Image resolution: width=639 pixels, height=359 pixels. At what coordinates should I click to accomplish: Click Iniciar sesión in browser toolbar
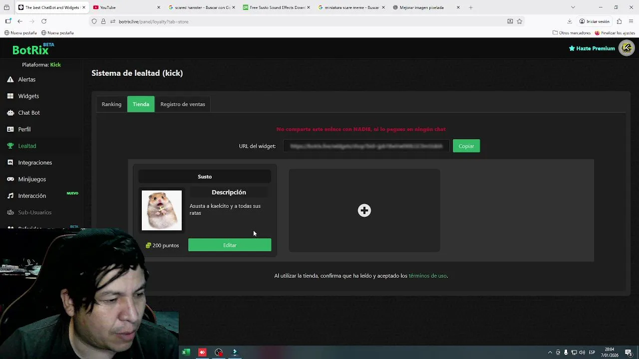[x=595, y=21]
